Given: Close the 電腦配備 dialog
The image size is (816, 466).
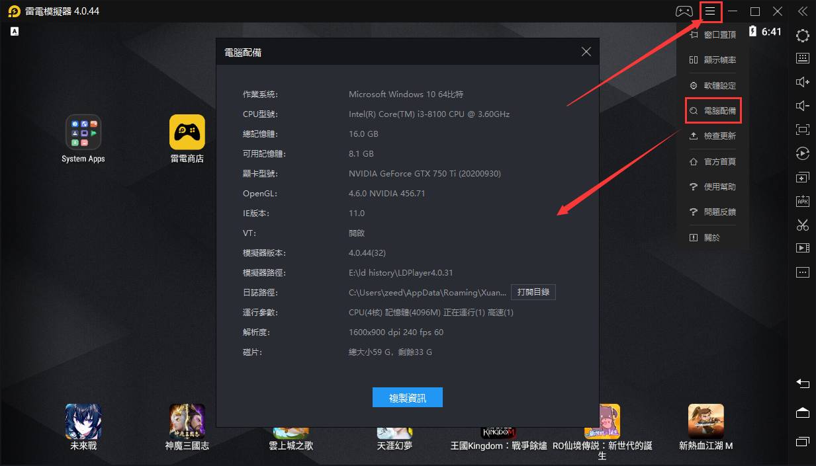Looking at the screenshot, I should 586,52.
